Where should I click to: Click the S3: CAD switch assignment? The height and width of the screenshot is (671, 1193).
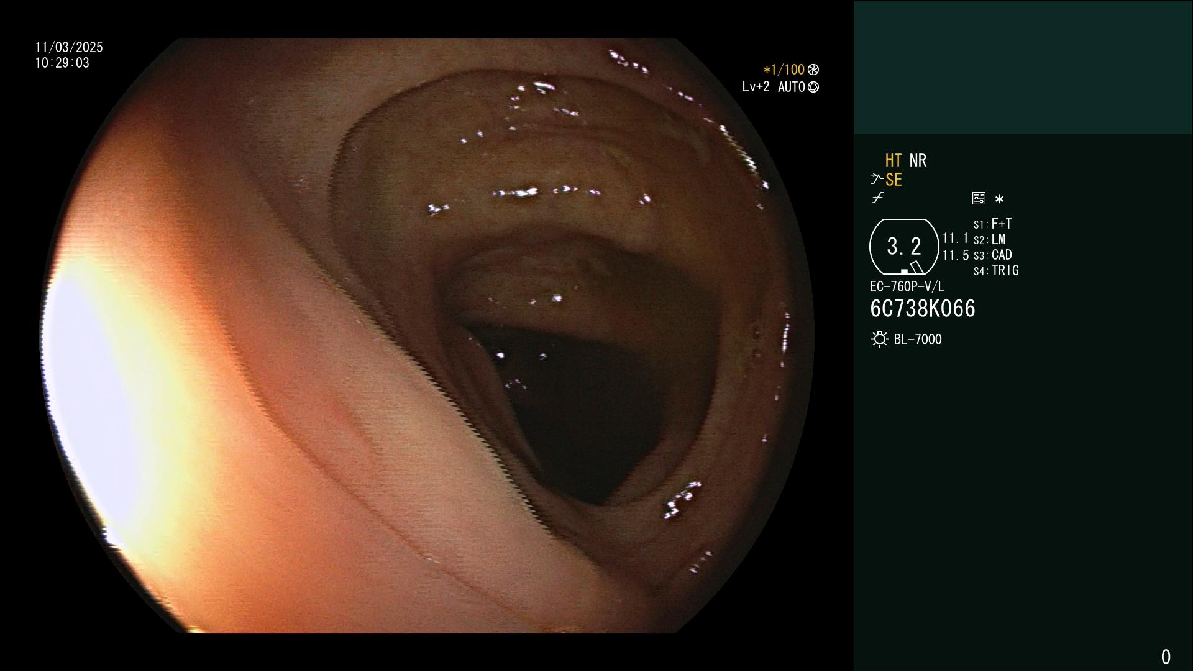tap(992, 255)
